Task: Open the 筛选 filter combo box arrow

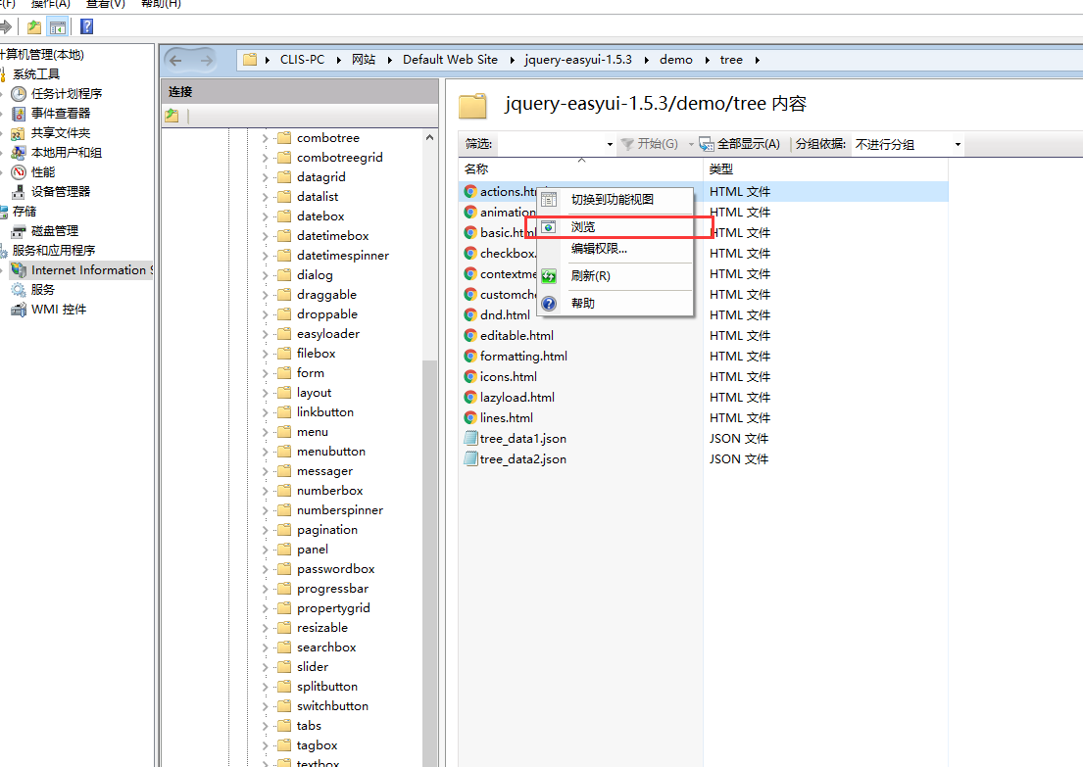Action: point(610,144)
